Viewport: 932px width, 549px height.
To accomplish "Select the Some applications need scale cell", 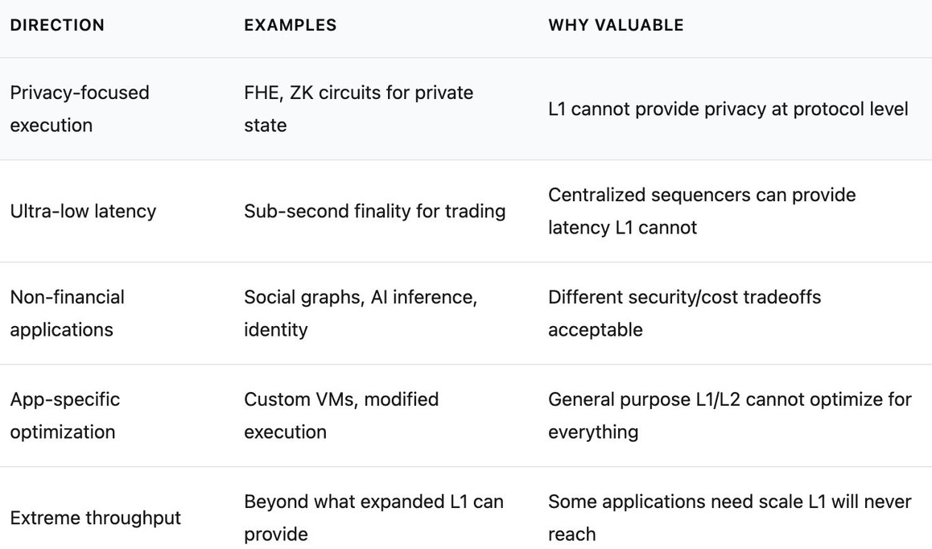I will coord(729,518).
